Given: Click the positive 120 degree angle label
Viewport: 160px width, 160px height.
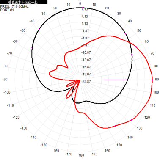Looking at the screenshot, I should coord(147,117).
